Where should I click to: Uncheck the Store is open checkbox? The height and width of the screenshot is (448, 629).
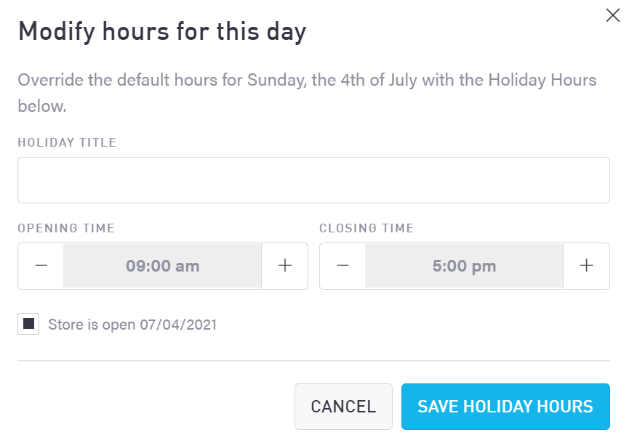tap(29, 324)
